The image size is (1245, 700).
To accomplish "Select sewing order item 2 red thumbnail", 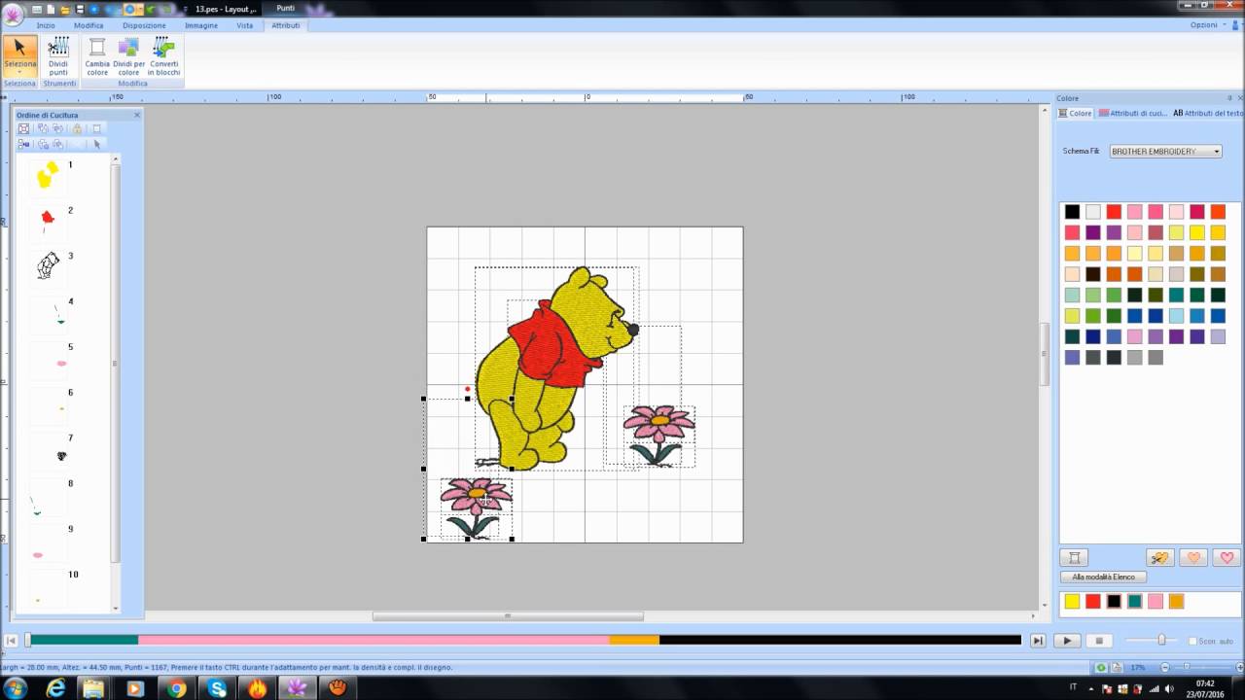I will click(48, 221).
